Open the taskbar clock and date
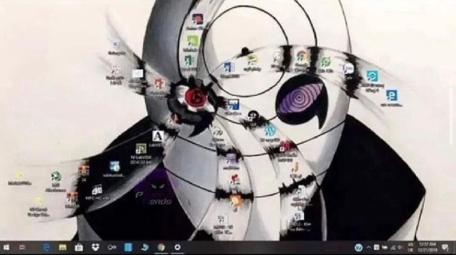The width and height of the screenshot is (456, 255). 427,247
